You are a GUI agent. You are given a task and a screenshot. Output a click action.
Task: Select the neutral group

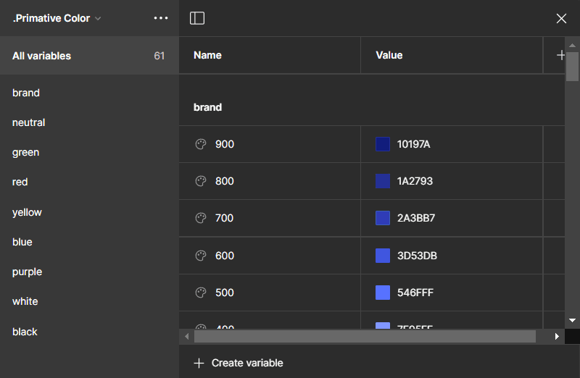tap(28, 122)
